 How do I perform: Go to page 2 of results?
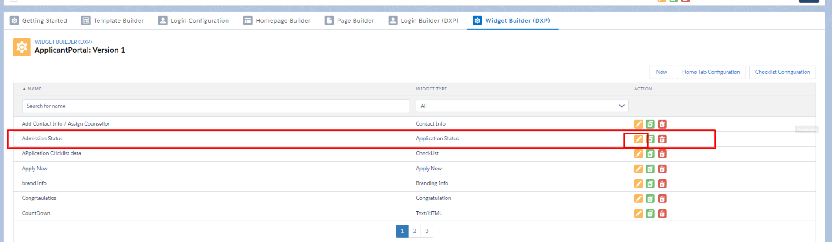coord(414,231)
